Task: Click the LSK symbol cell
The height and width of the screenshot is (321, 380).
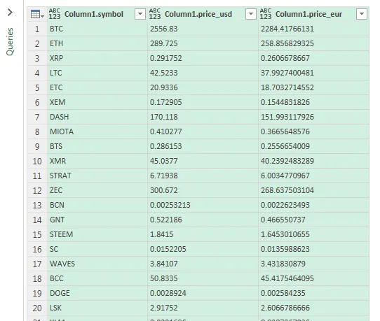Action: 97,308
